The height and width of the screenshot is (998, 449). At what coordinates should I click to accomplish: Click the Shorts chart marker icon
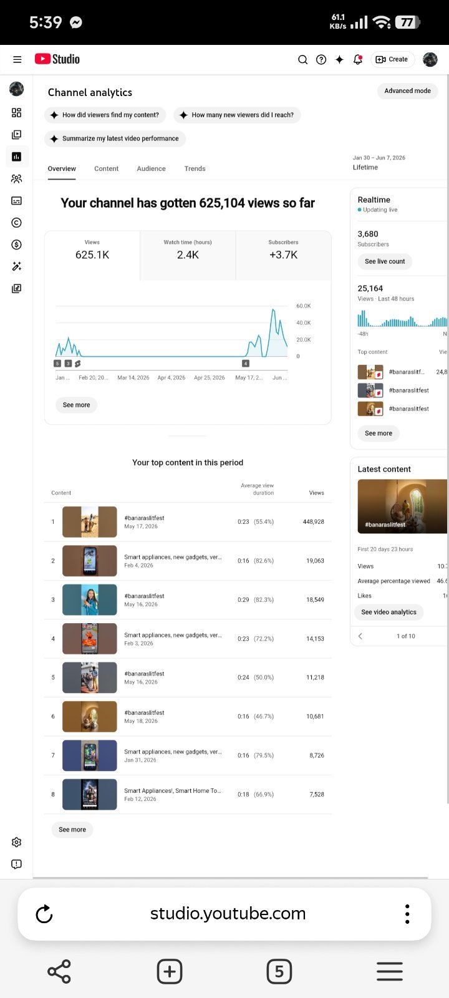[x=78, y=363]
